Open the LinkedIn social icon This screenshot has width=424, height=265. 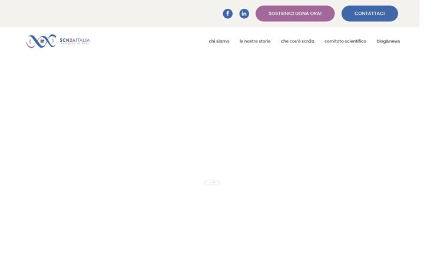[x=244, y=14]
